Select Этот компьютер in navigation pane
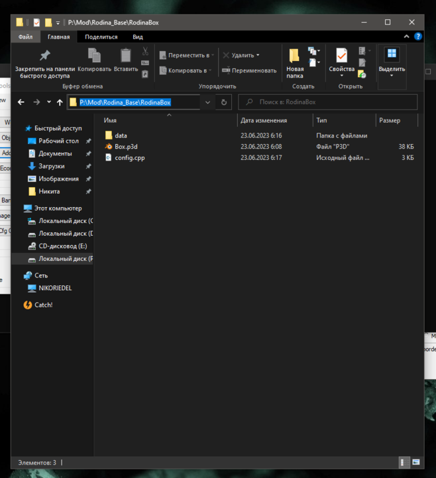 58,208
